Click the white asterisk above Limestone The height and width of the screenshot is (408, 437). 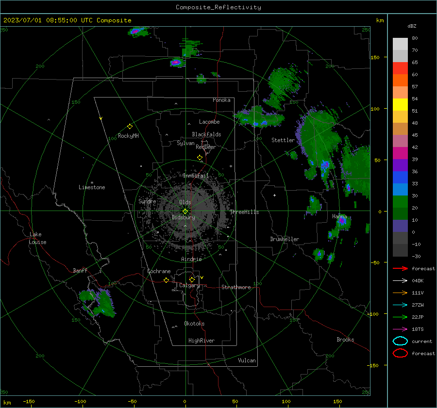pos(92,183)
